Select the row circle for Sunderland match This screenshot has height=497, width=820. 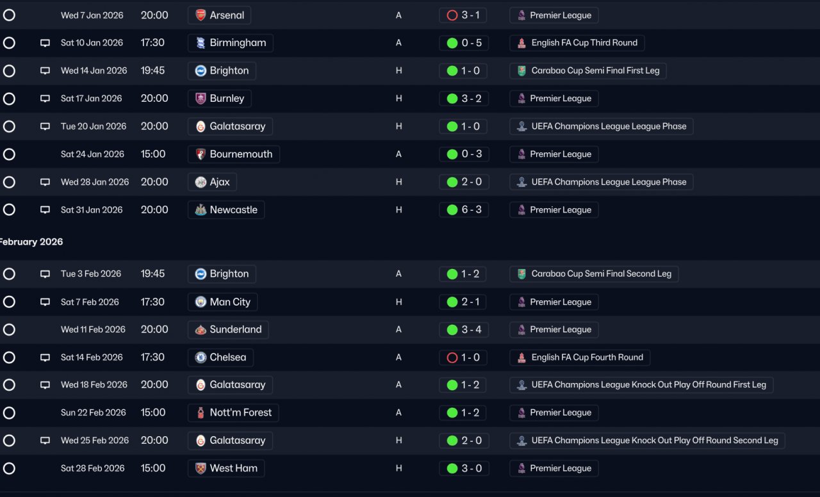9,329
